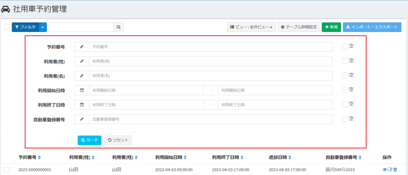Focus the range-end 利用開始日時 filter field
408x175 pixels.
(275, 90)
